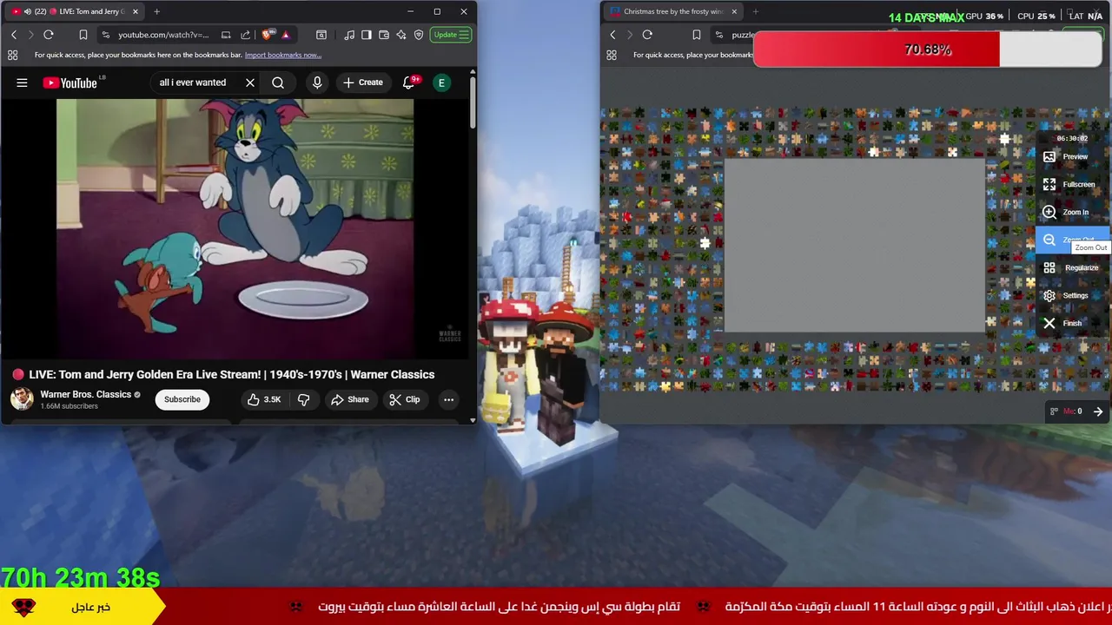Image resolution: width=1112 pixels, height=625 pixels.
Task: Click the Tom and Jerry video player
Action: click(x=235, y=228)
